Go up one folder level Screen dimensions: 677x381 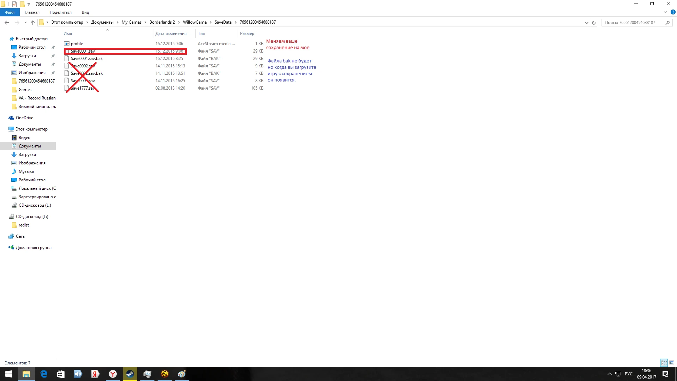click(33, 23)
